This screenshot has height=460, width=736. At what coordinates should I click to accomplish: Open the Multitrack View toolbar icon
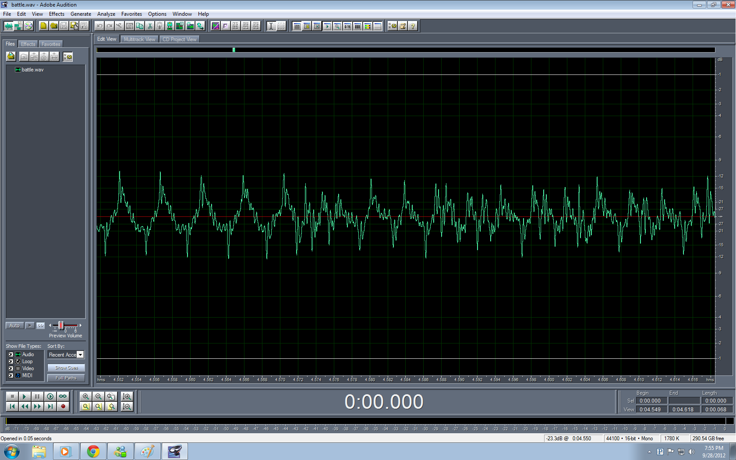click(18, 26)
